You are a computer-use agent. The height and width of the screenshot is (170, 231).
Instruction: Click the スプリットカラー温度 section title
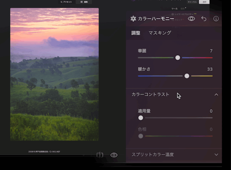(153, 154)
